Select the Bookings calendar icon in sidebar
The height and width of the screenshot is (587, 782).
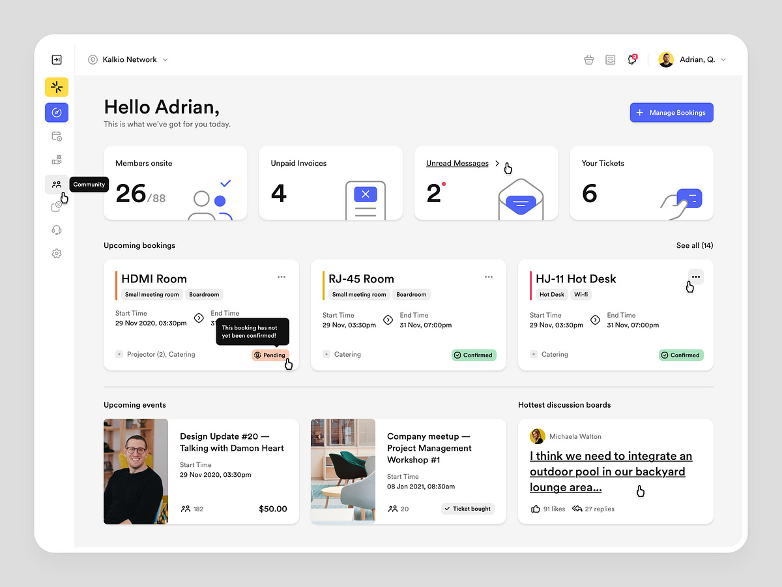tap(57, 136)
